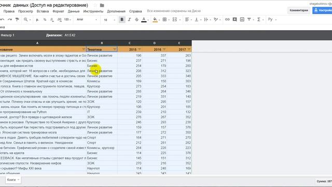The width and height of the screenshot is (332, 187).
Task: Open filter dropdown on Тематика header
Action: click(115, 49)
